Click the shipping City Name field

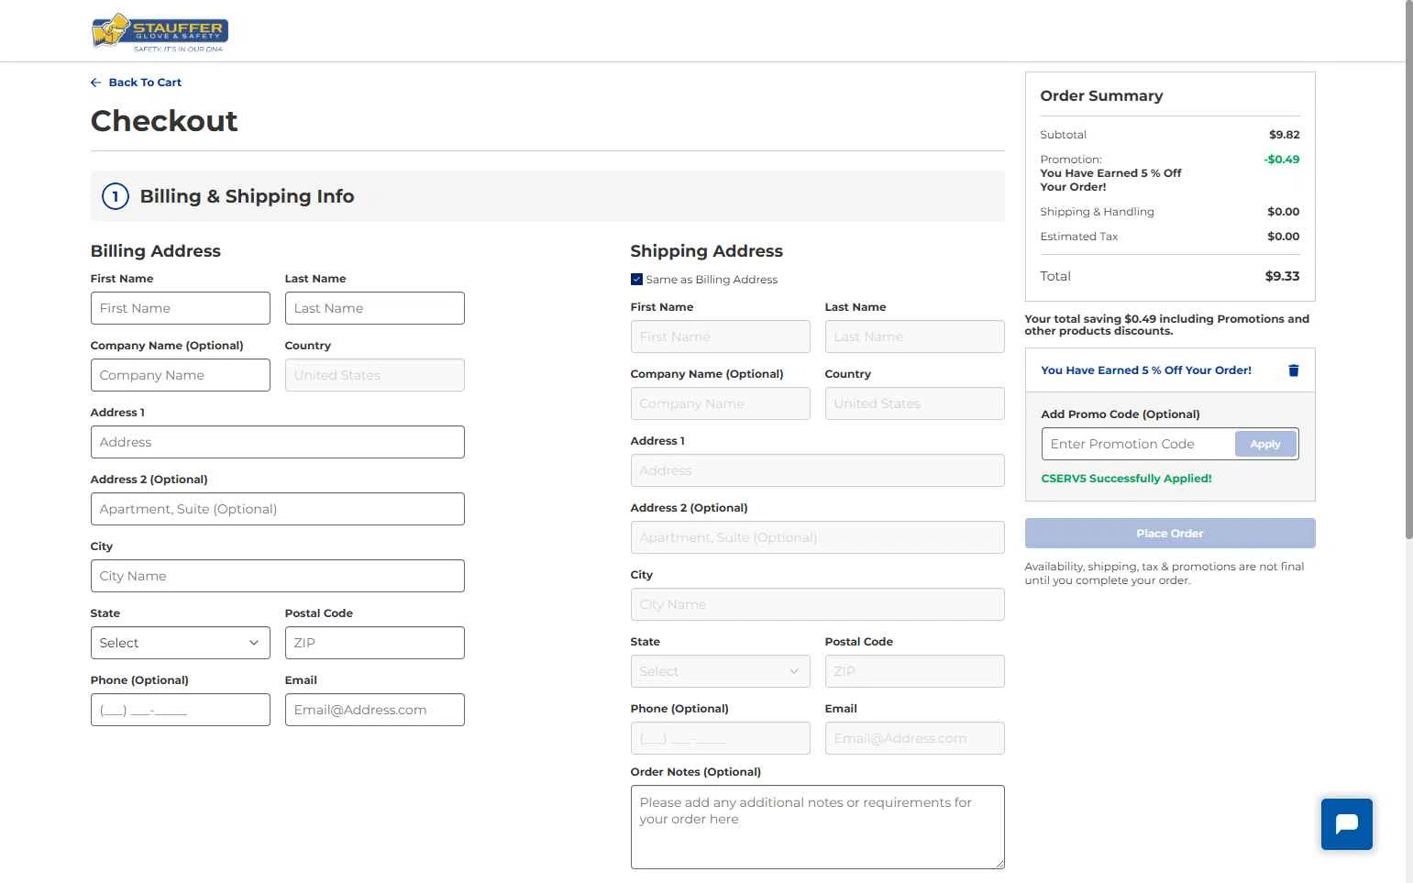click(x=818, y=604)
